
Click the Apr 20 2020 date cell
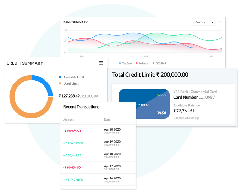[x=112, y=131]
